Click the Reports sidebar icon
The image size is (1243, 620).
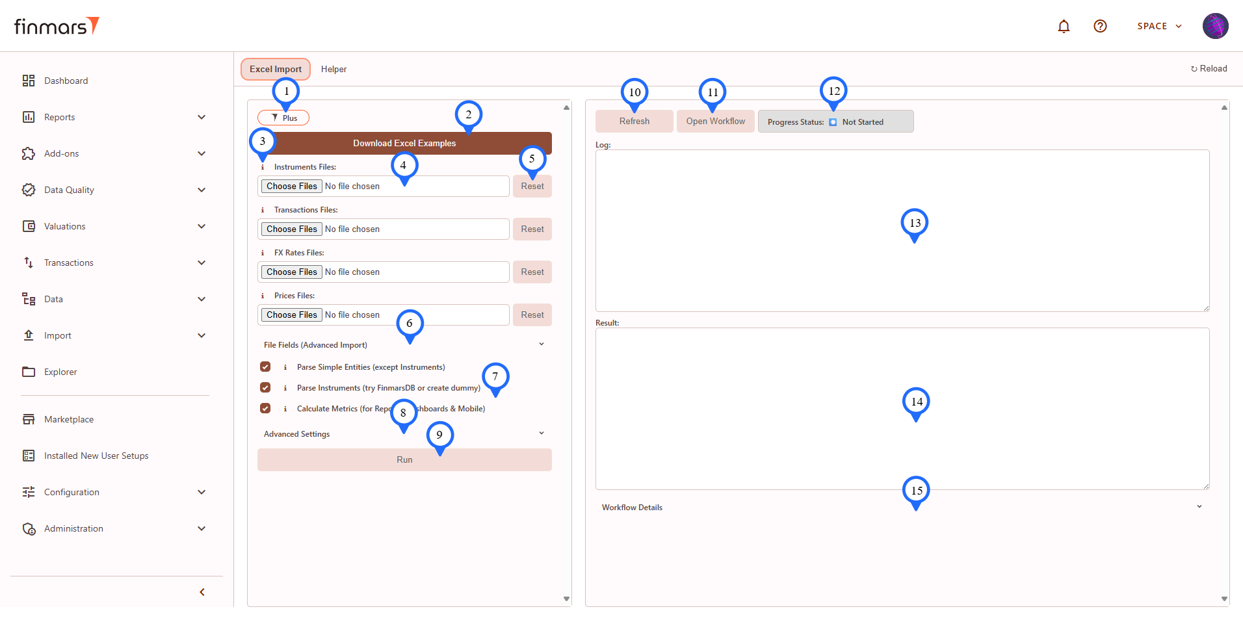click(29, 117)
